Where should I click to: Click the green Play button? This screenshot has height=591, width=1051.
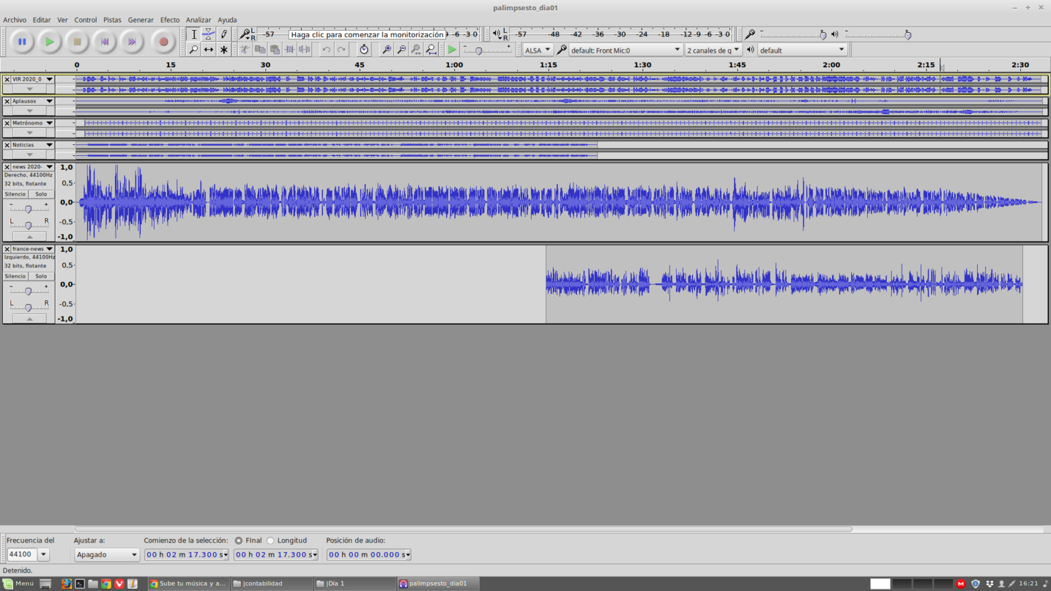pyautogui.click(x=49, y=42)
